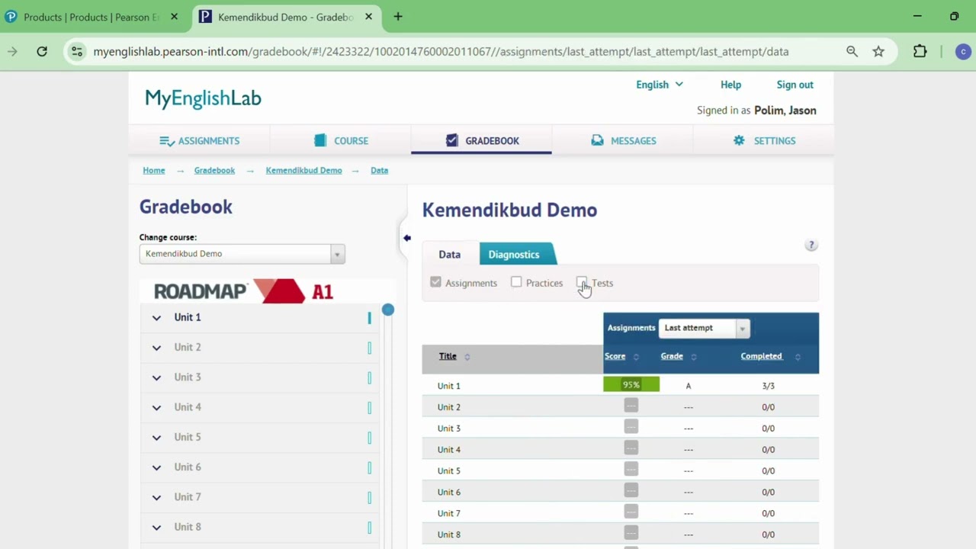Select the Data tab

(450, 255)
